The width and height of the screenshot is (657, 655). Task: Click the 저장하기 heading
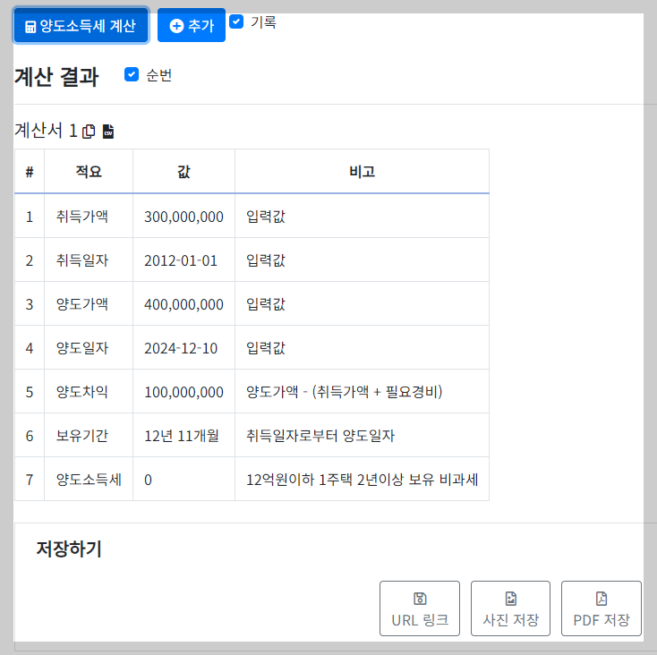point(69,549)
